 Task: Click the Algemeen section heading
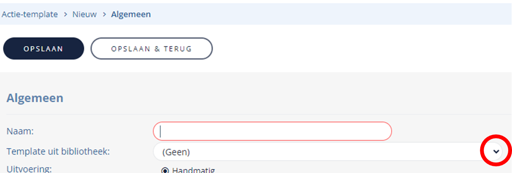(x=35, y=98)
